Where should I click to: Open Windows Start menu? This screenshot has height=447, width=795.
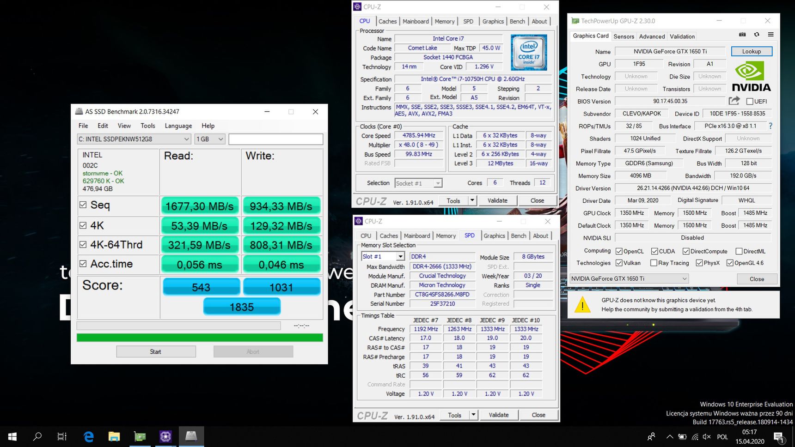click(12, 436)
